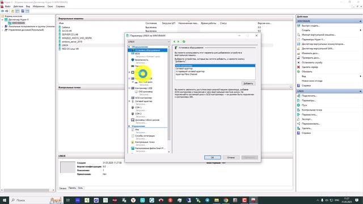Viewport: 363px width, 204px height.
Task: Click Inspect Disk (Проверить диск) action
Action: coord(311,58)
